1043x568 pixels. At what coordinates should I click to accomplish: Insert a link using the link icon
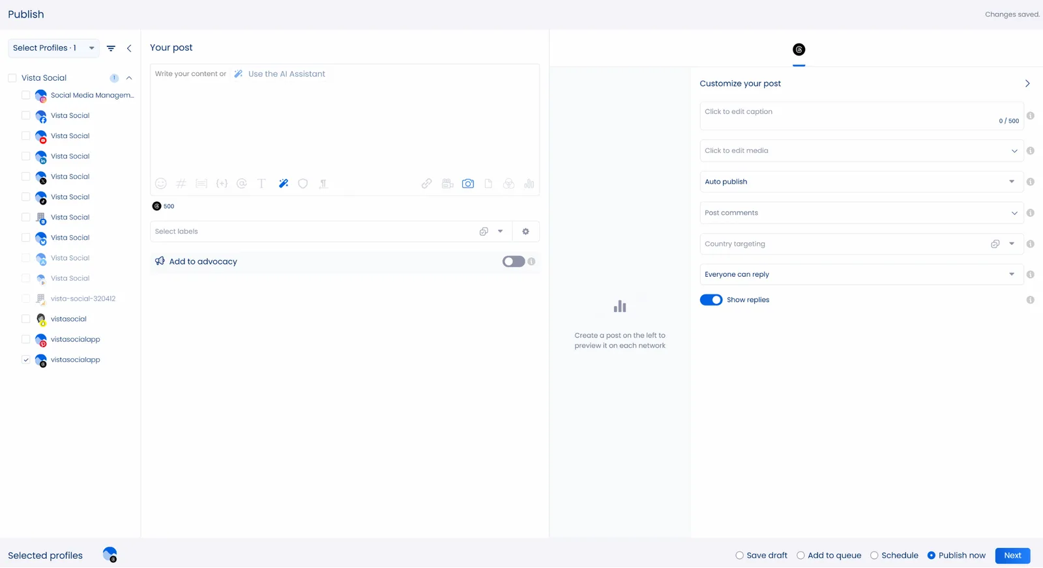pyautogui.click(x=426, y=184)
